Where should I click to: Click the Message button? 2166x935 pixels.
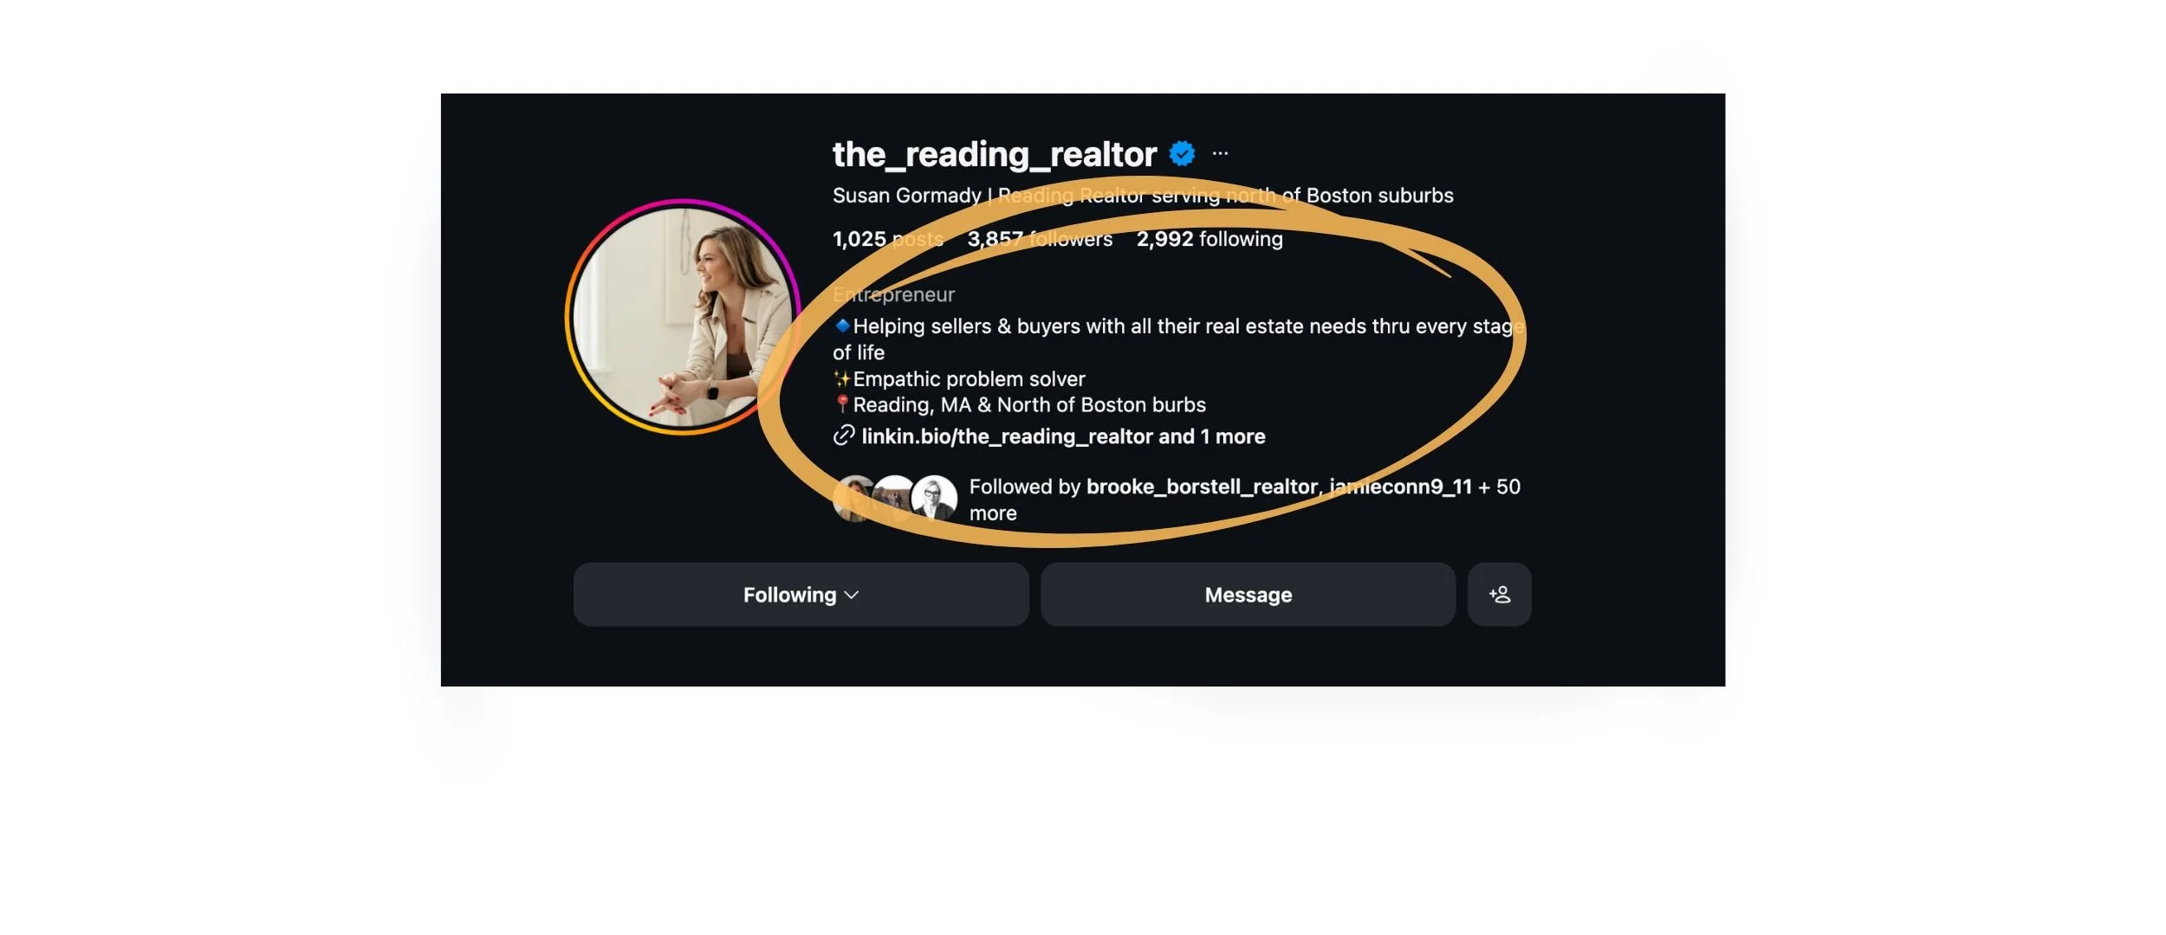click(1248, 595)
